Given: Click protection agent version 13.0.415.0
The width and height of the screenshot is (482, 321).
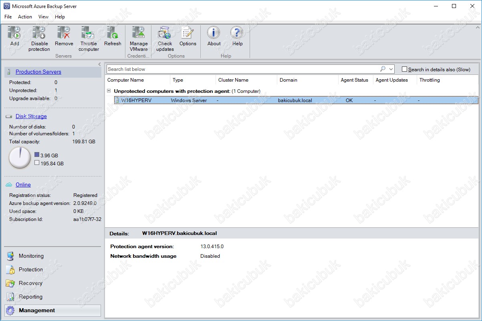Looking at the screenshot, I should [x=212, y=247].
